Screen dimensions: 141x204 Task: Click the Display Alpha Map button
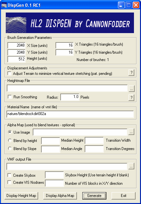pyautogui.click(x=60, y=196)
